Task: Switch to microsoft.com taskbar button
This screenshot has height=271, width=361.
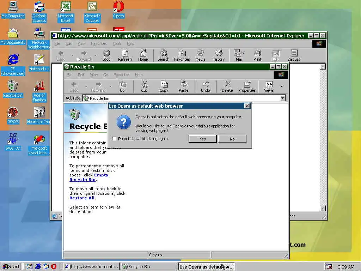Action: 92,267
